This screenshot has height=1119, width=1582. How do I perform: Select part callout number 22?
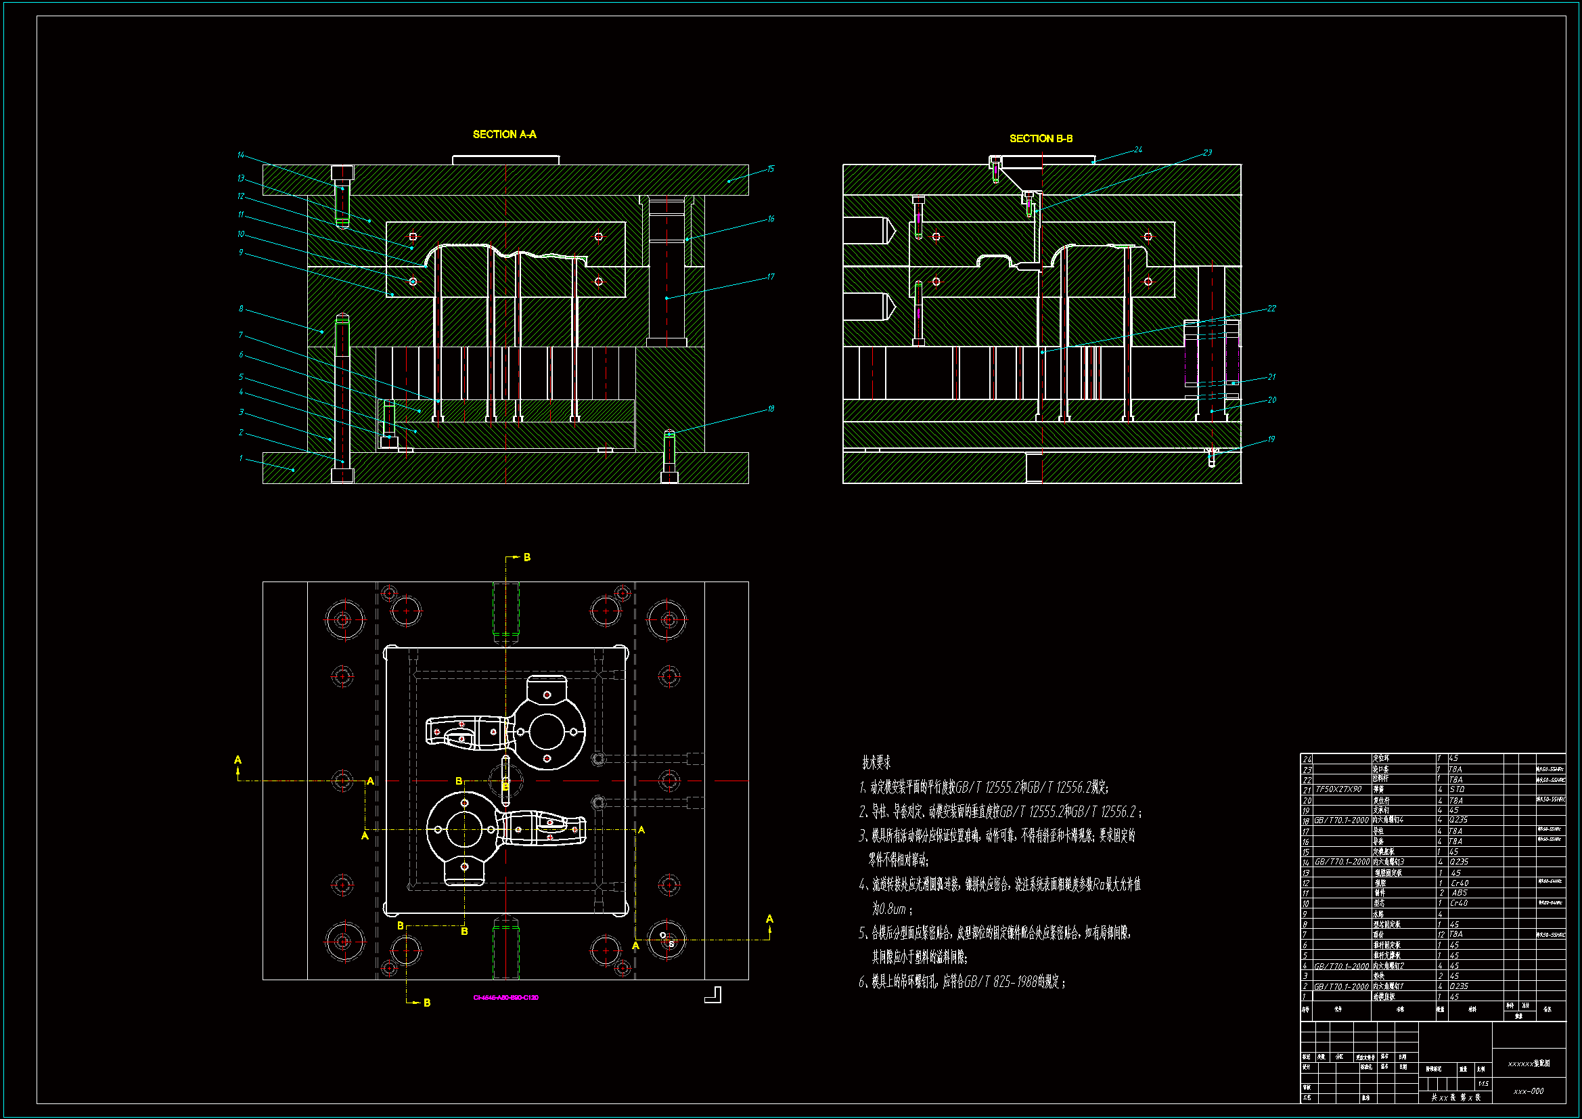point(1271,309)
